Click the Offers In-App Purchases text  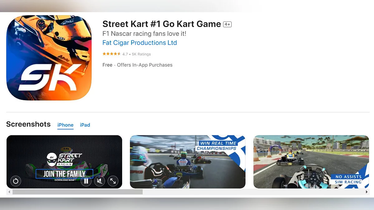tap(145, 65)
